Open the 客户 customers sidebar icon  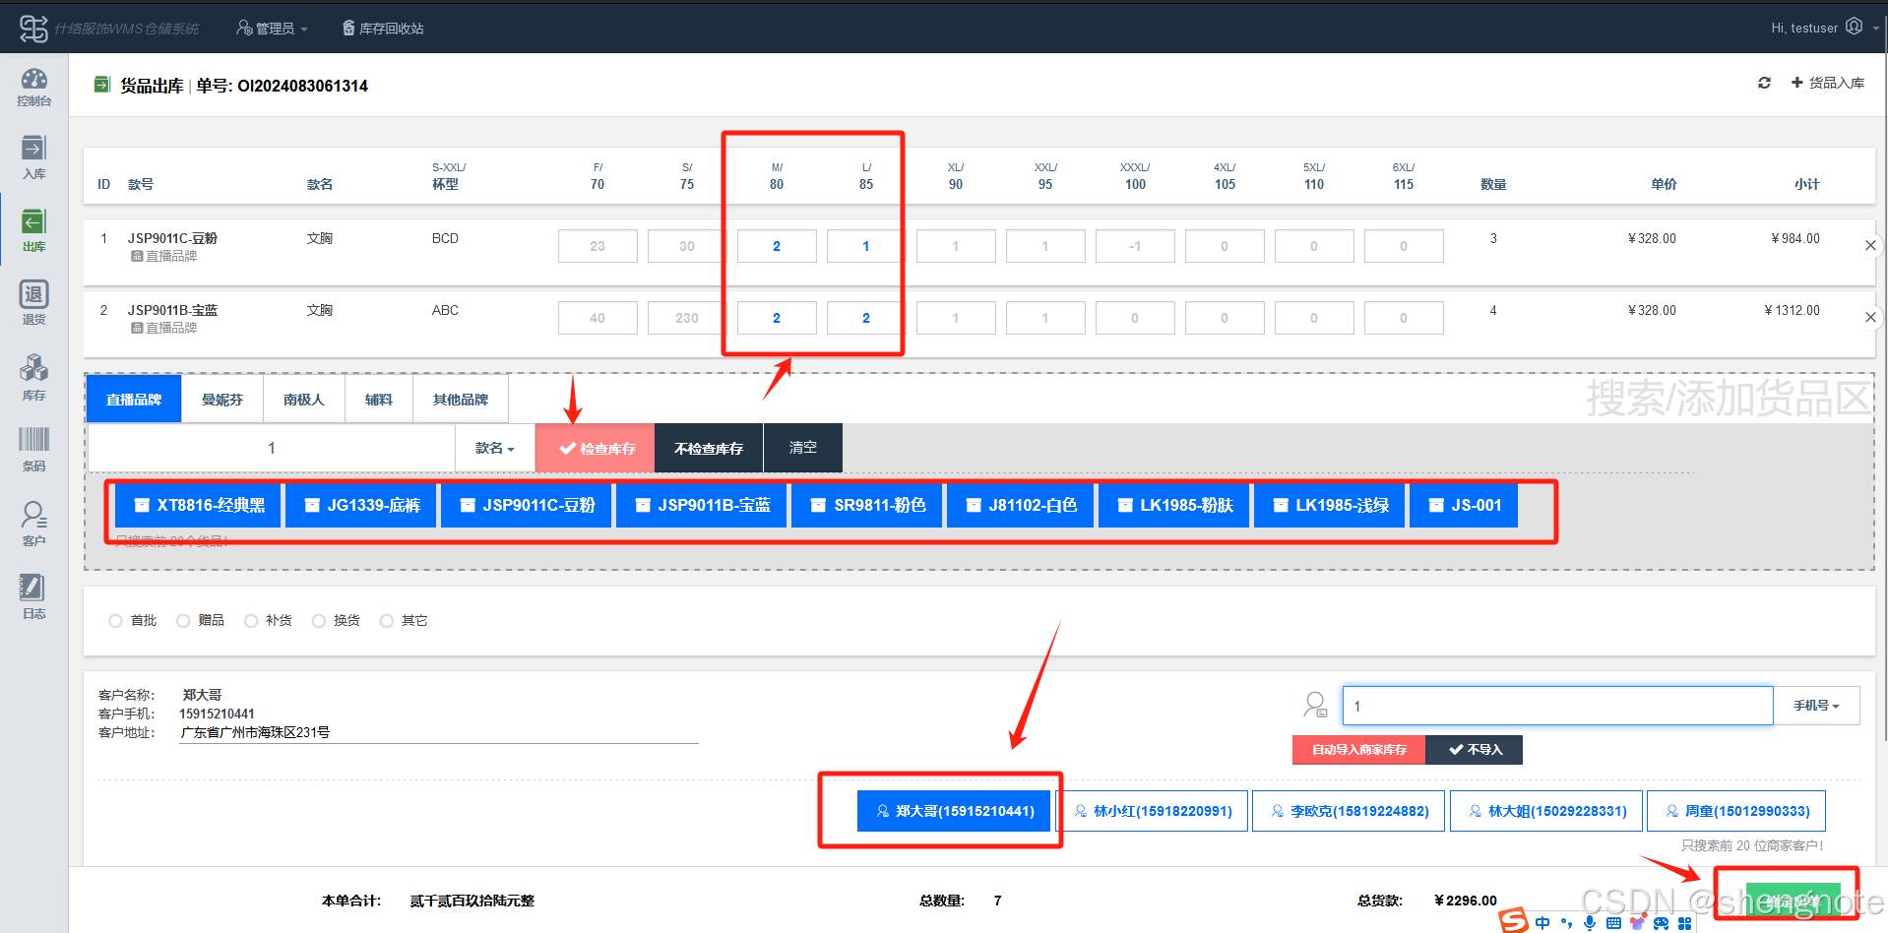coord(33,523)
